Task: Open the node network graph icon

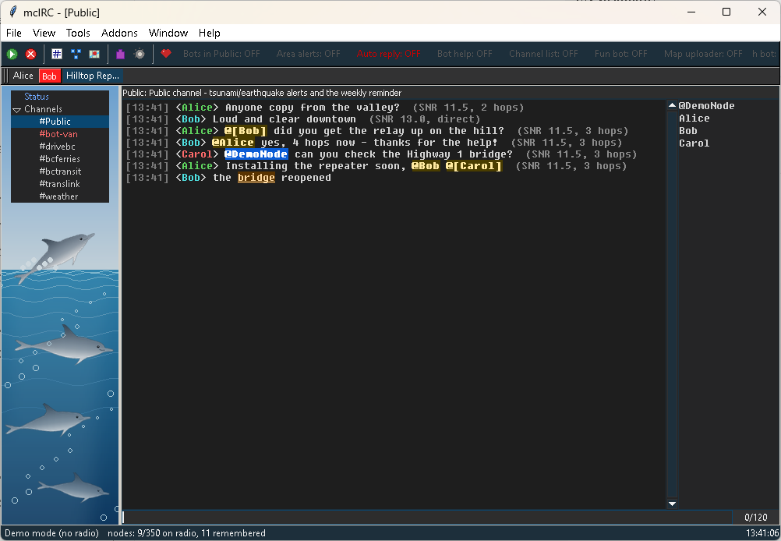Action: pos(76,54)
